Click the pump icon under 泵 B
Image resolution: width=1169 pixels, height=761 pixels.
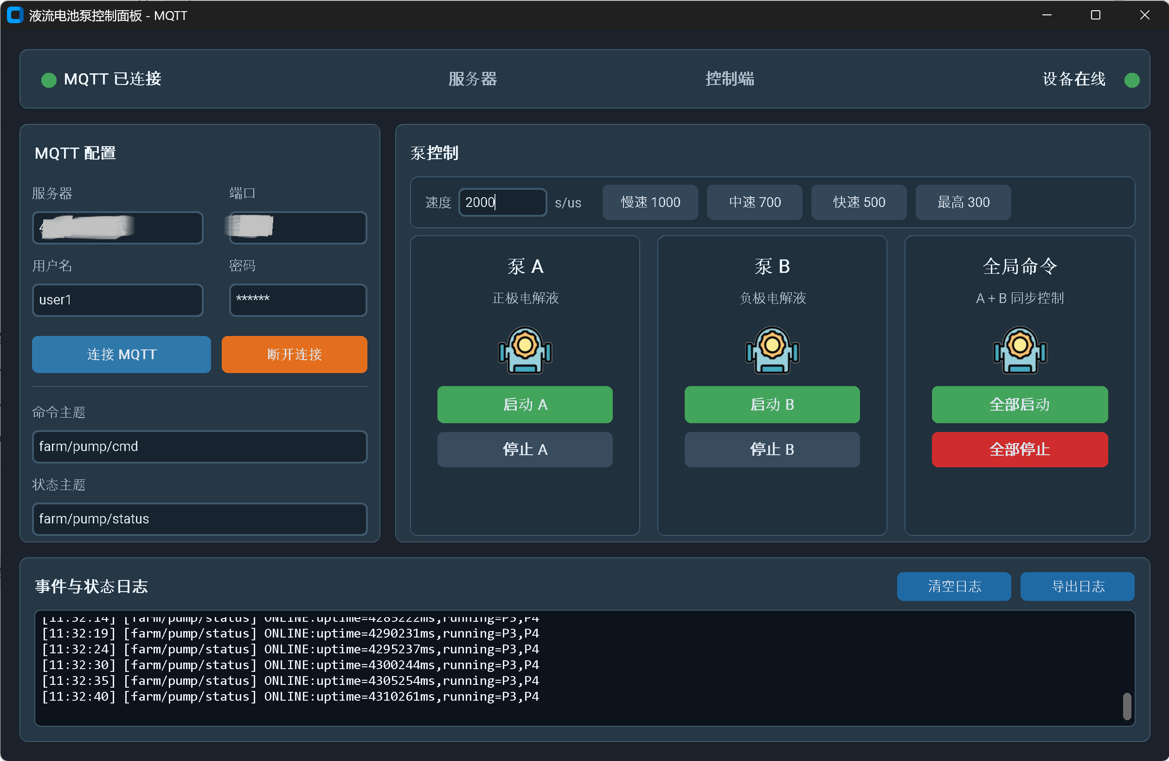pos(772,350)
